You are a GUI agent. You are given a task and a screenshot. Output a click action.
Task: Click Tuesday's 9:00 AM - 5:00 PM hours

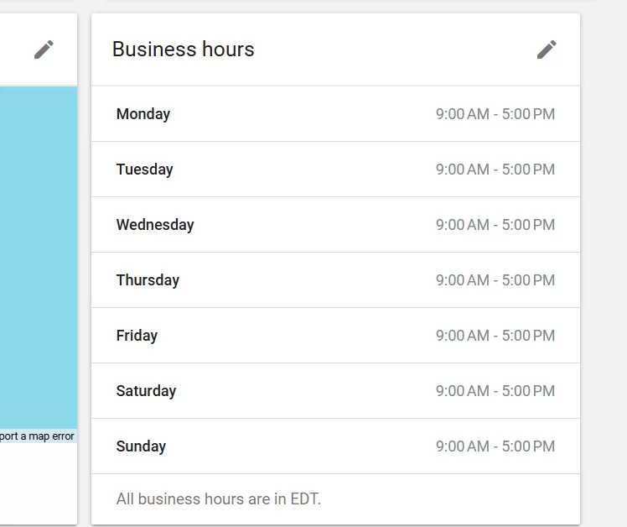click(x=495, y=170)
